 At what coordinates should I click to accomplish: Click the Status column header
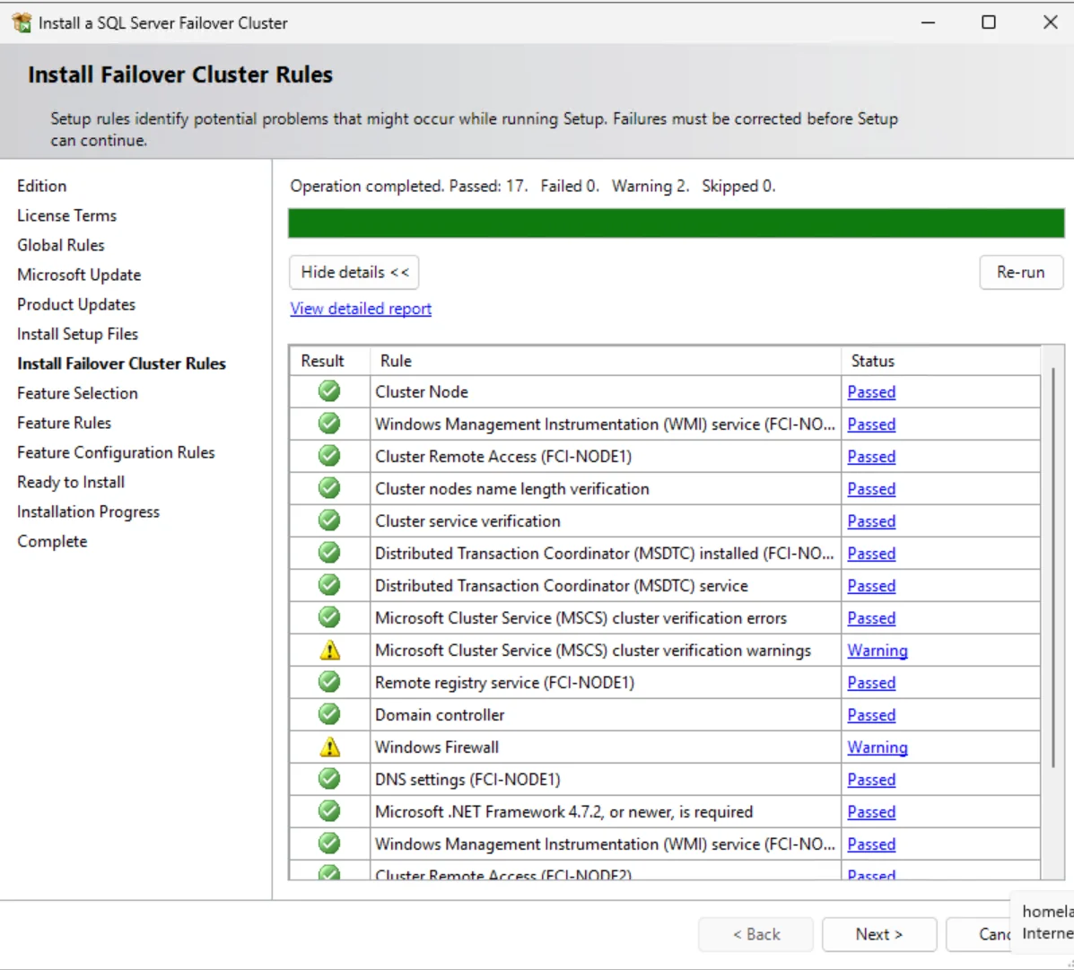[x=941, y=361]
